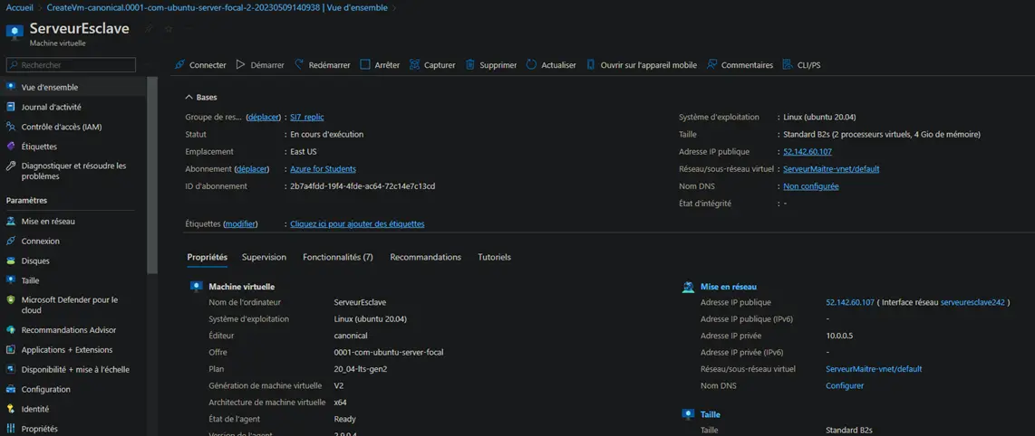Screen dimensions: 1035x436
Task: Click the Non configurée DNS name link
Action: pyautogui.click(x=811, y=186)
